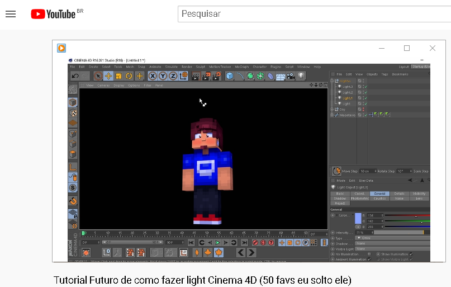The width and height of the screenshot is (451, 287).
Task: Open the viewport Display menu
Action: pyautogui.click(x=119, y=86)
